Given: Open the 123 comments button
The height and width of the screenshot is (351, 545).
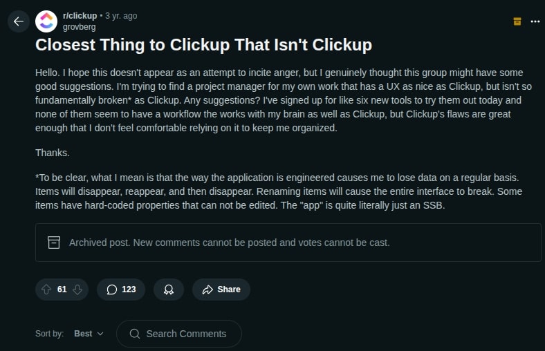Looking at the screenshot, I should (121, 290).
